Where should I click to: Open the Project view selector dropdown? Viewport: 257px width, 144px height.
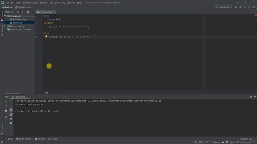pos(10,12)
